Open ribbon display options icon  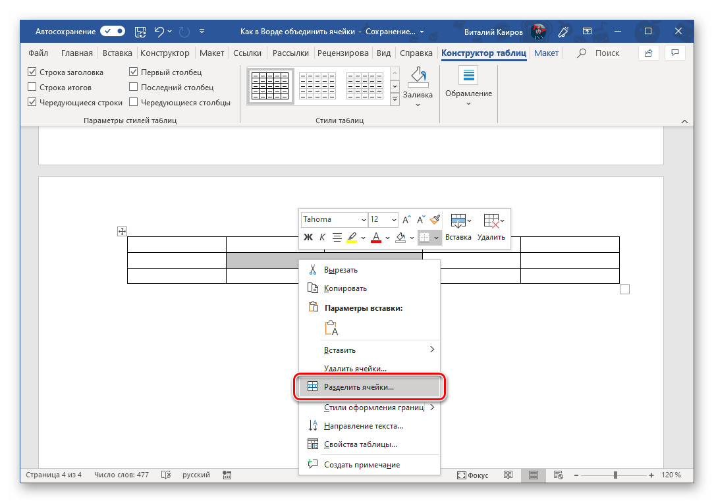(x=588, y=32)
